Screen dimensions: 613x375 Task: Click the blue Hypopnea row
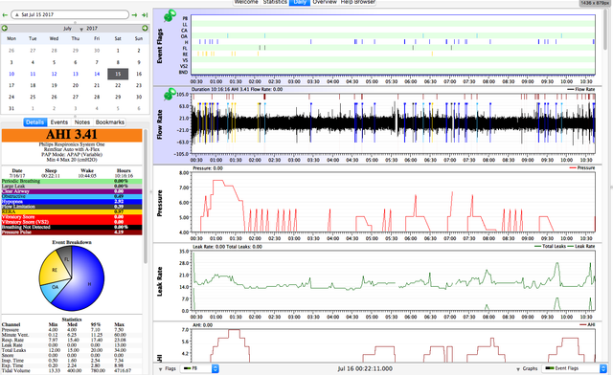point(72,202)
